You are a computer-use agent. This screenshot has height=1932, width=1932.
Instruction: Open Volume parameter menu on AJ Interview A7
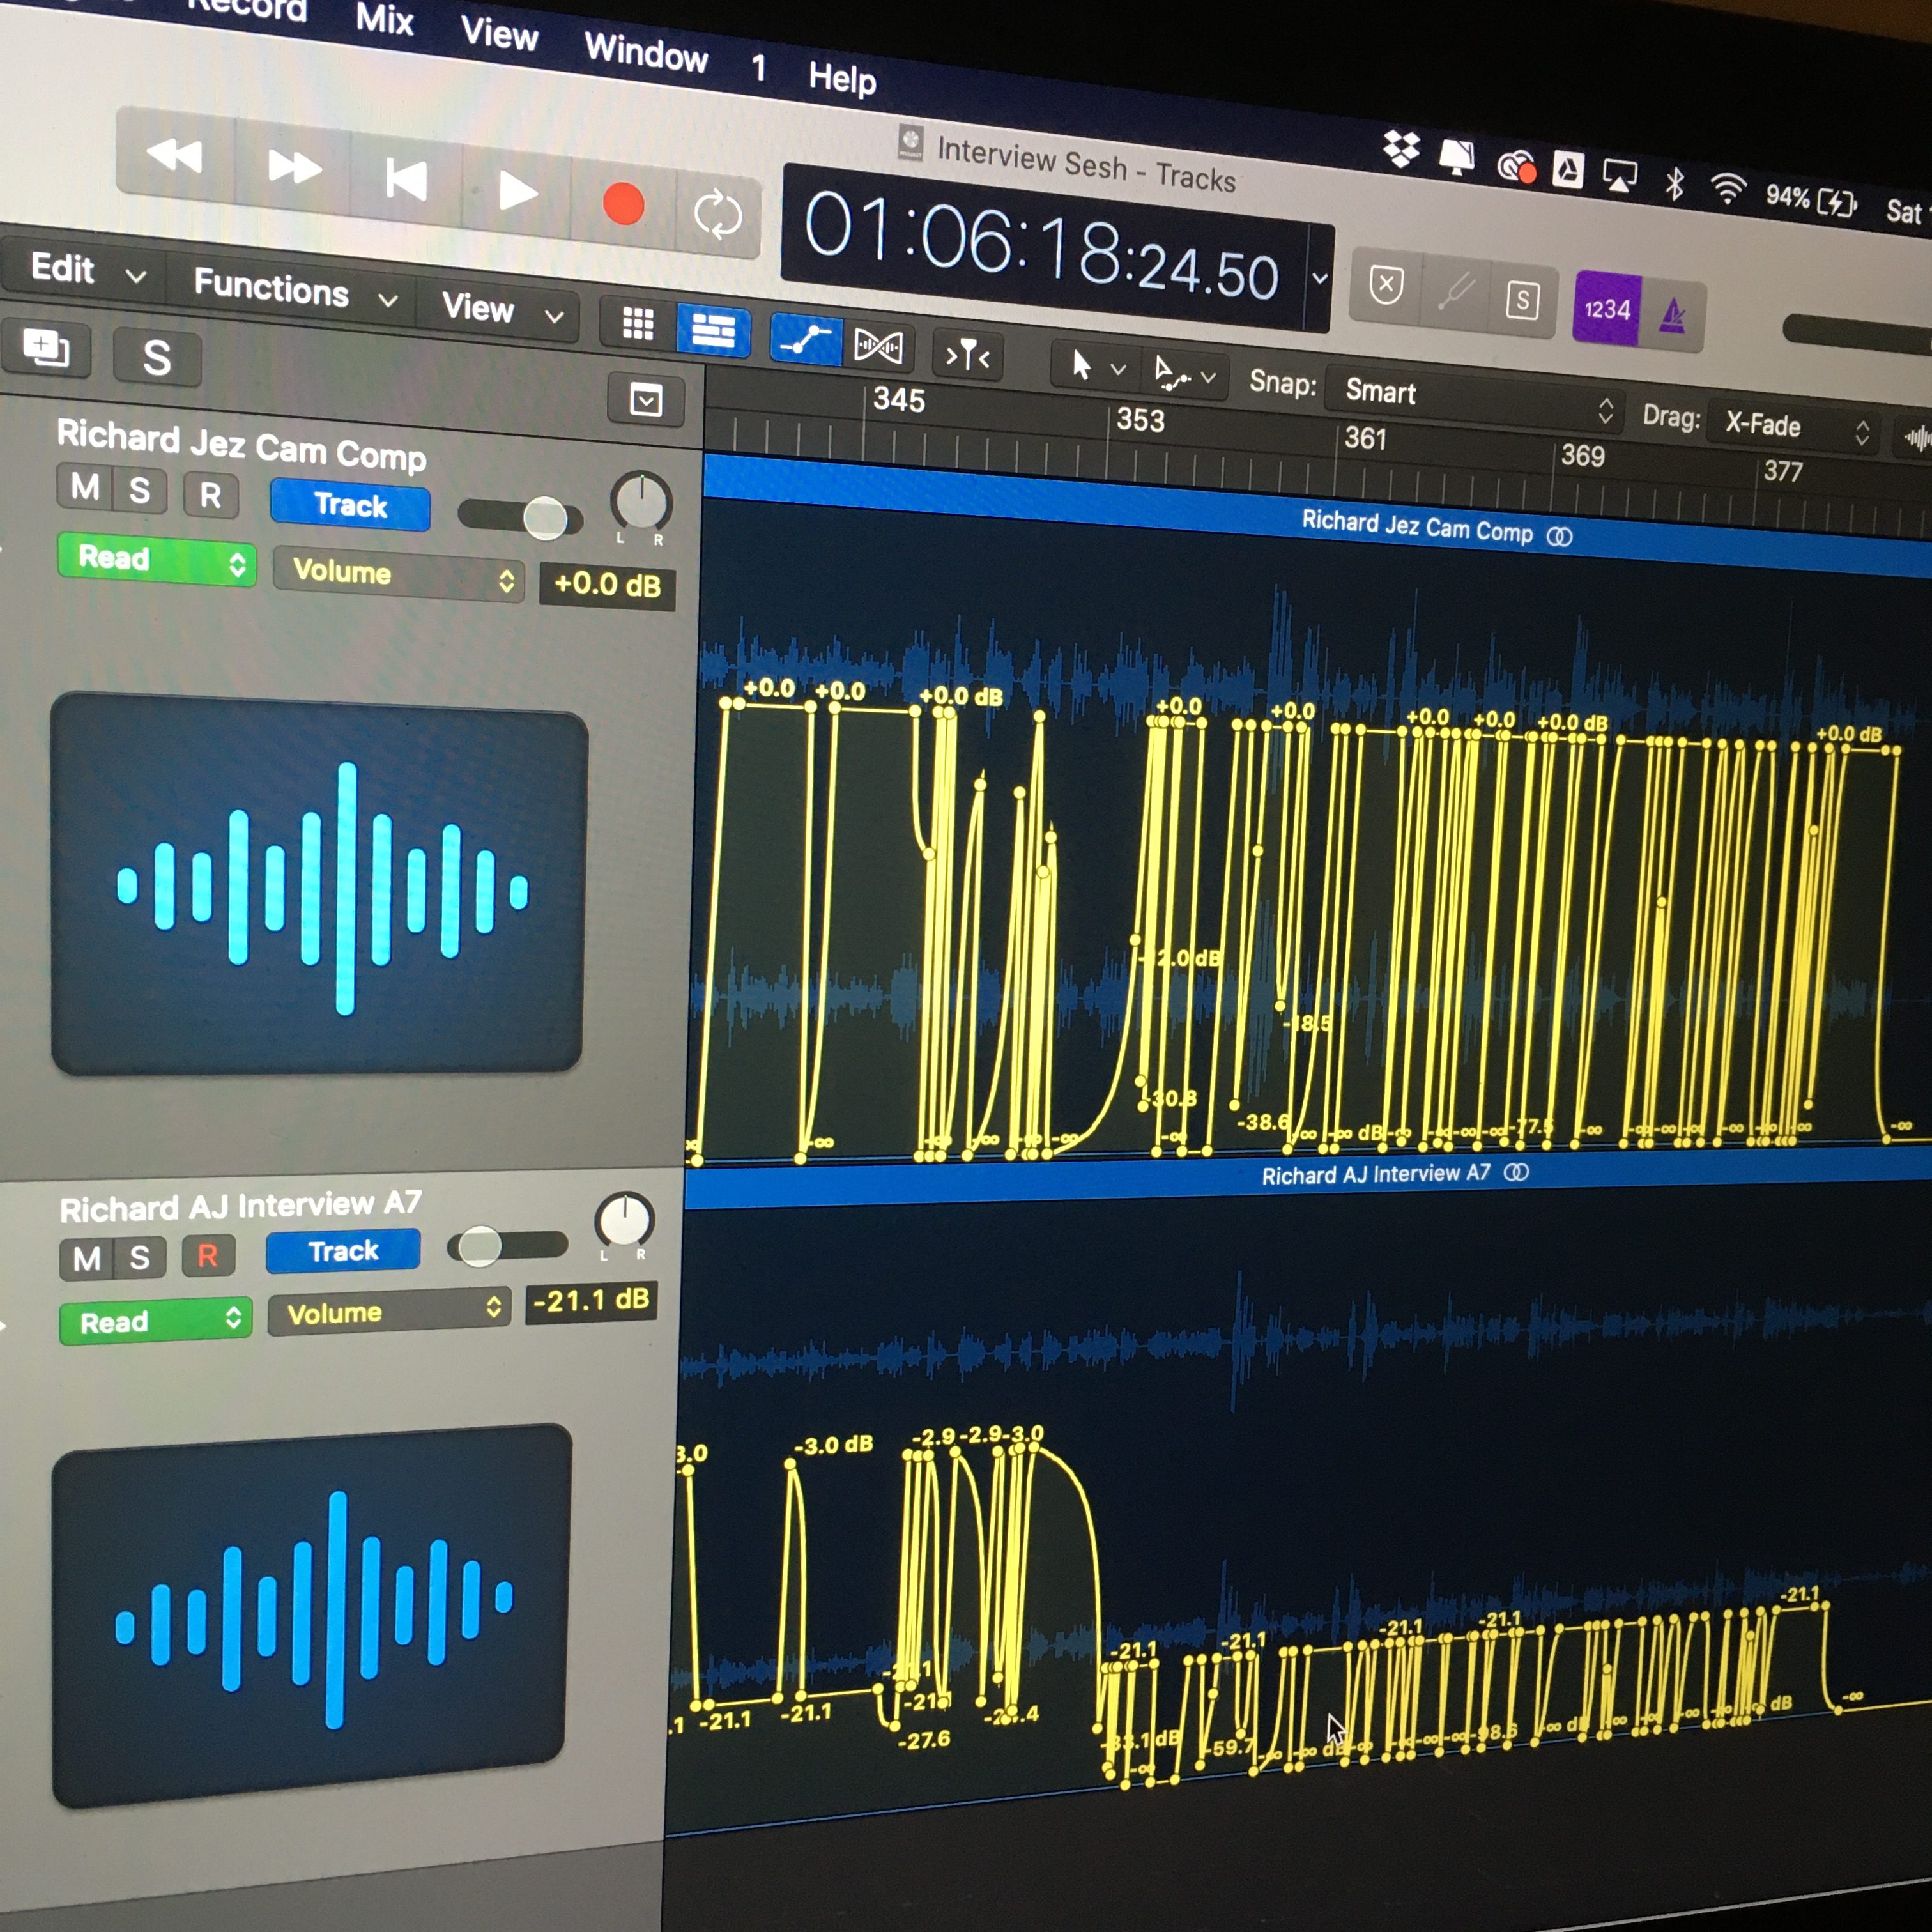pyautogui.click(x=389, y=1312)
